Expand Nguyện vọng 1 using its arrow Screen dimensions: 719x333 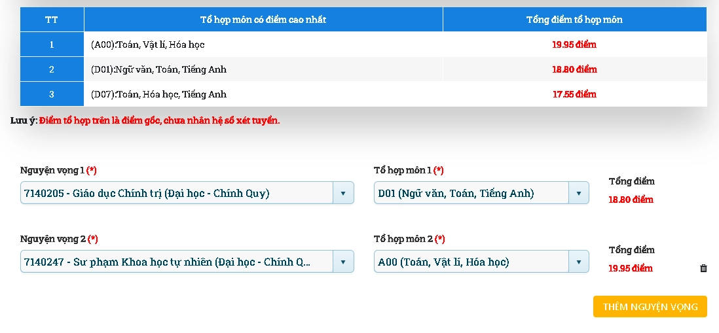click(343, 193)
